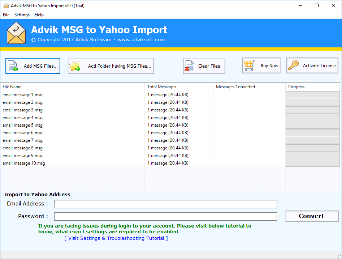Click progress bar for email message 1.msg
The image size is (342, 259).
(x=312, y=95)
